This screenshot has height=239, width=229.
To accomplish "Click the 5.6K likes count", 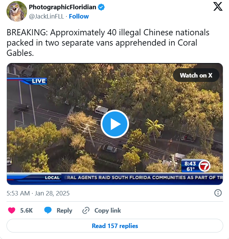I will pos(26,211).
